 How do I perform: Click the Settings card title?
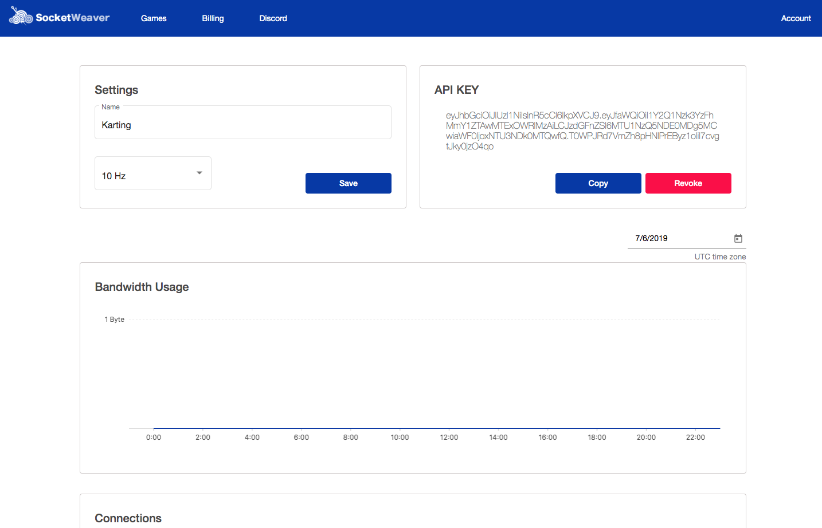point(116,90)
